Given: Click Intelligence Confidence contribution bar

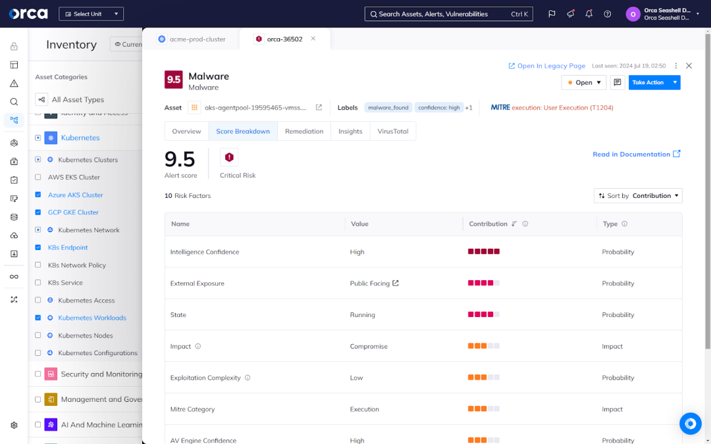Looking at the screenshot, I should tap(483, 251).
